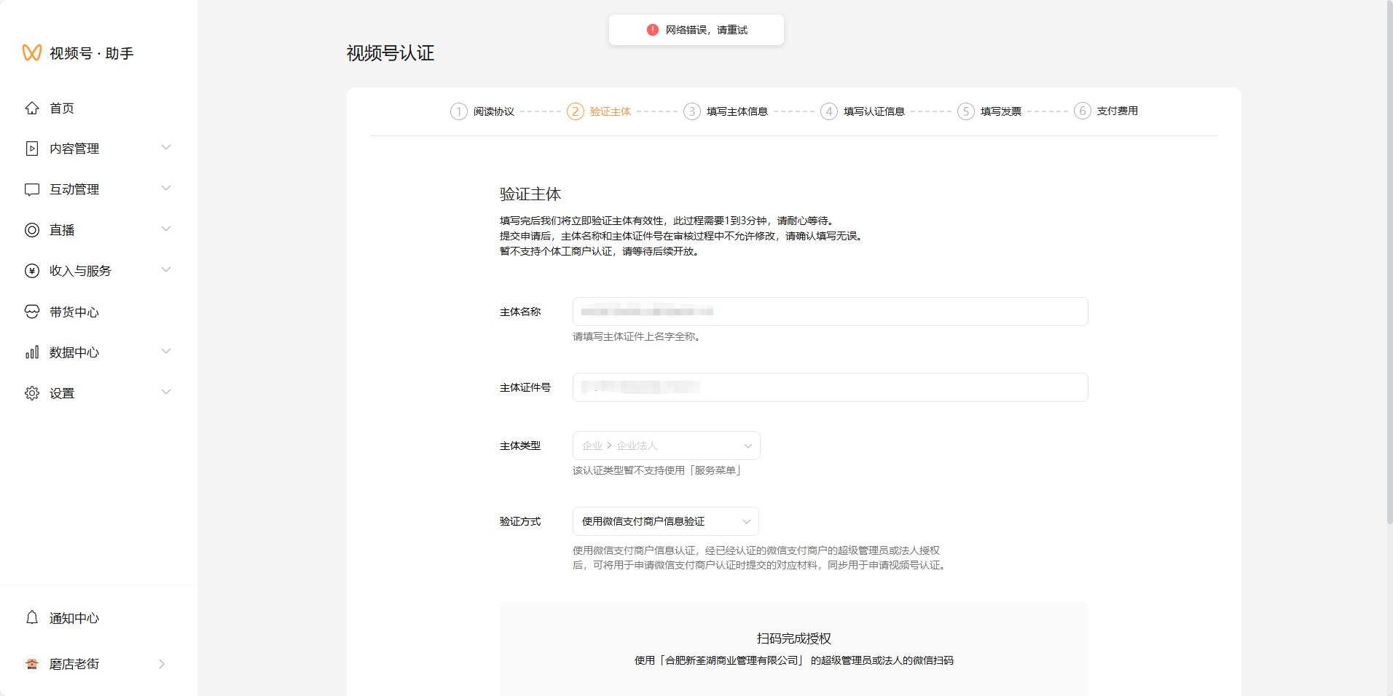1393x696 pixels.
Task: Click the 互动管理 chat bubble icon
Action: click(32, 189)
